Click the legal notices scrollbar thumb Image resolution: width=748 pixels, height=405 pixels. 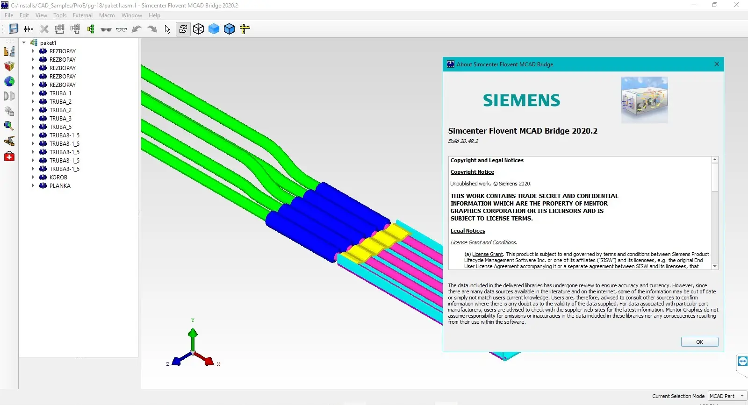pos(715,177)
